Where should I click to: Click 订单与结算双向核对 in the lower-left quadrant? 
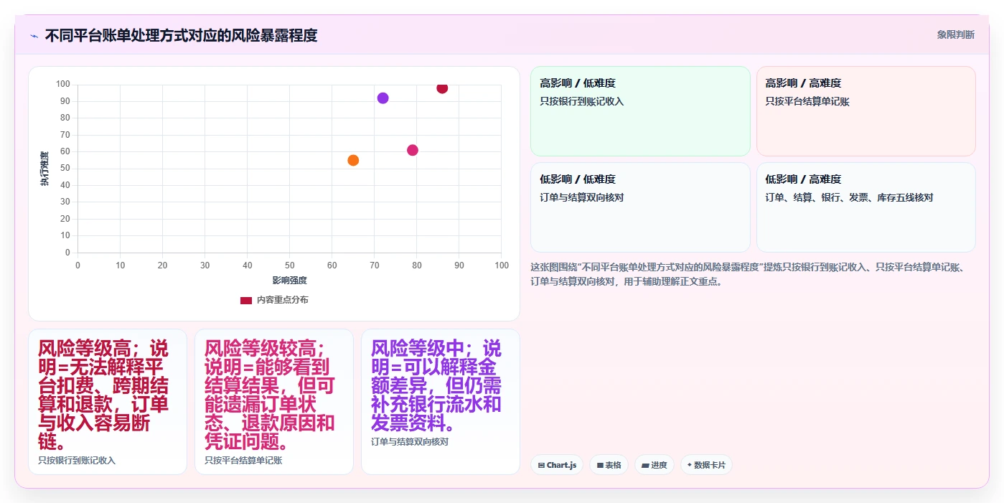[582, 197]
